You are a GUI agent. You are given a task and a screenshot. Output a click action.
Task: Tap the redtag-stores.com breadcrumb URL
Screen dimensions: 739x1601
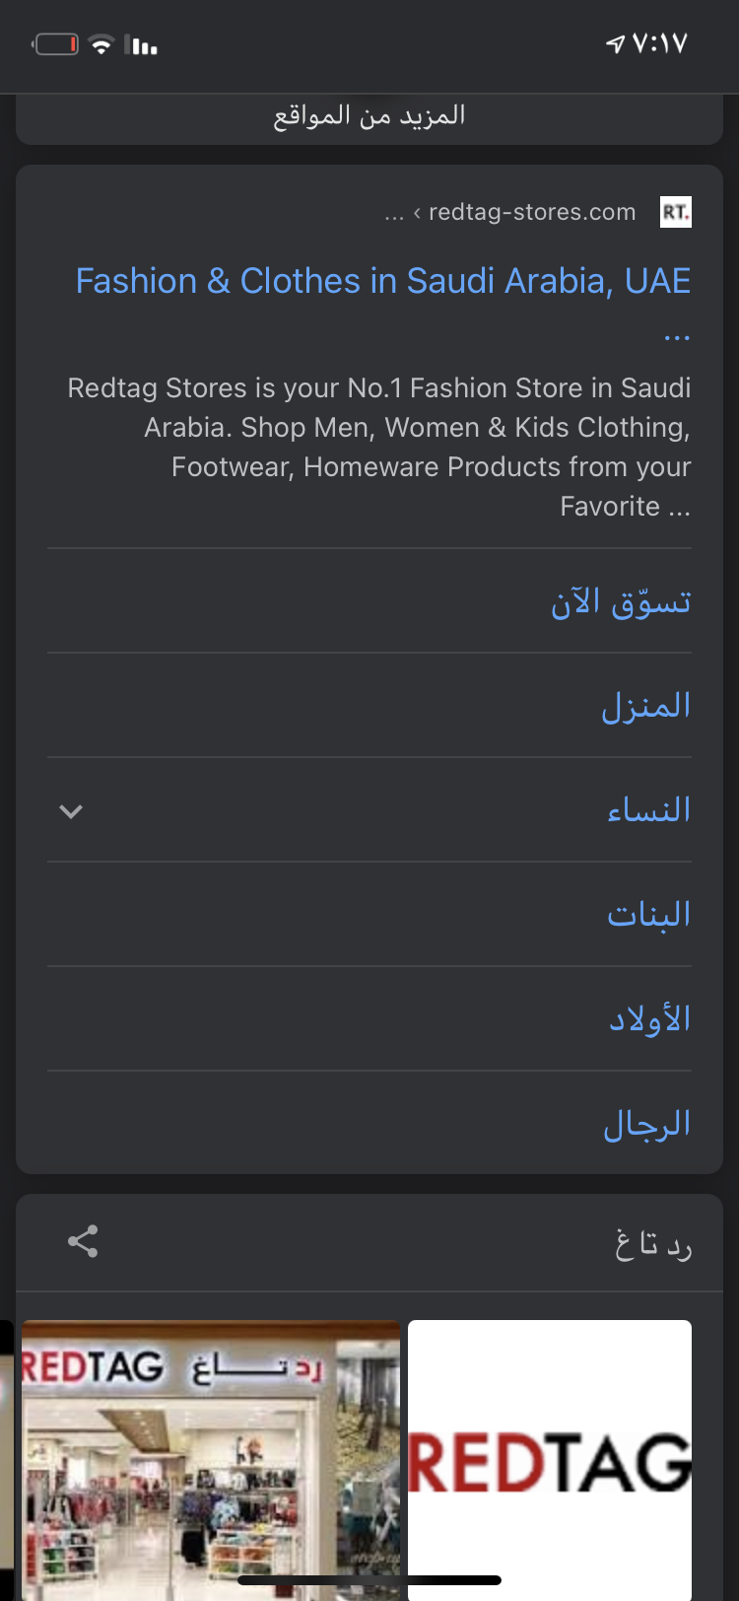[532, 212]
